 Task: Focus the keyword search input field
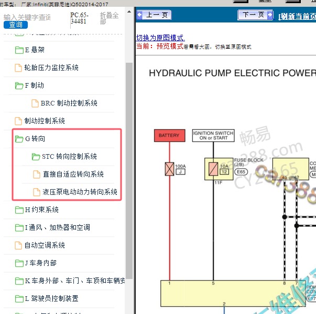27,17
